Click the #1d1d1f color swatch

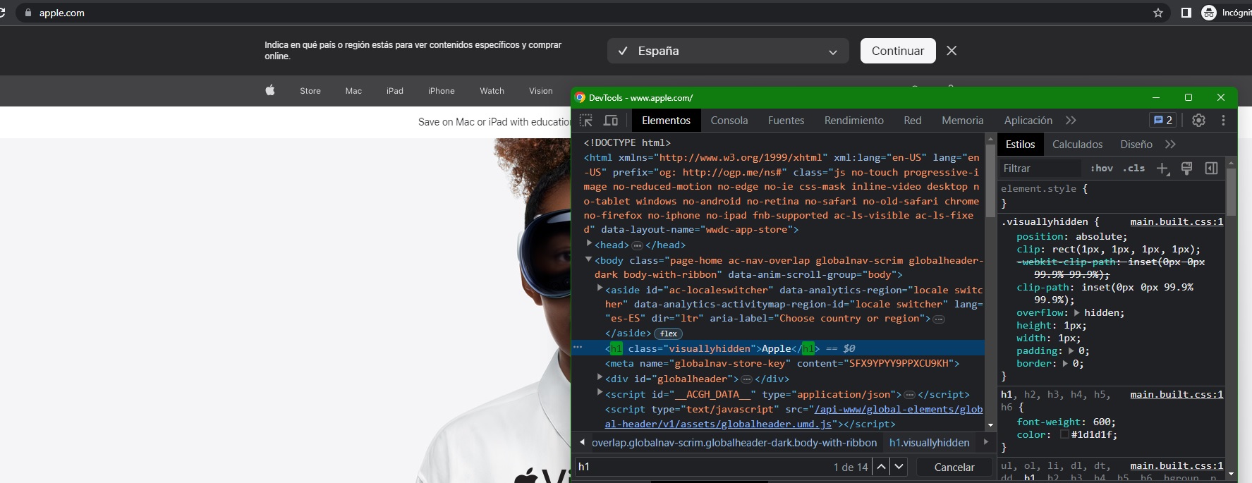tap(1064, 434)
